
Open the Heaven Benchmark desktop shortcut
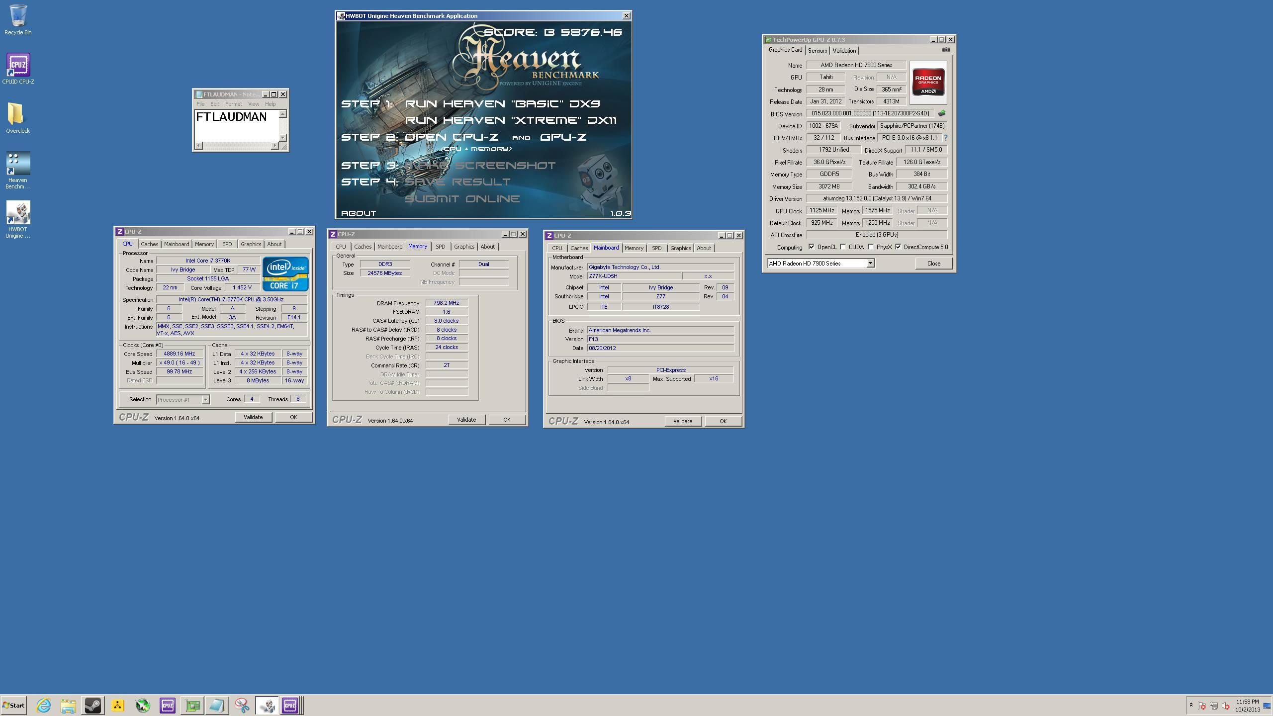[x=18, y=171]
